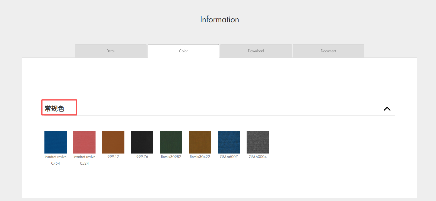Screen dimensions: 436x201
Task: Choose the ochre Remix30422 fabric swatch
Action: pos(200,142)
